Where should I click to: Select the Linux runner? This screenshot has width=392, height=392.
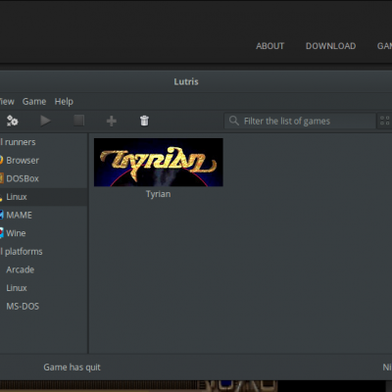tap(17, 197)
